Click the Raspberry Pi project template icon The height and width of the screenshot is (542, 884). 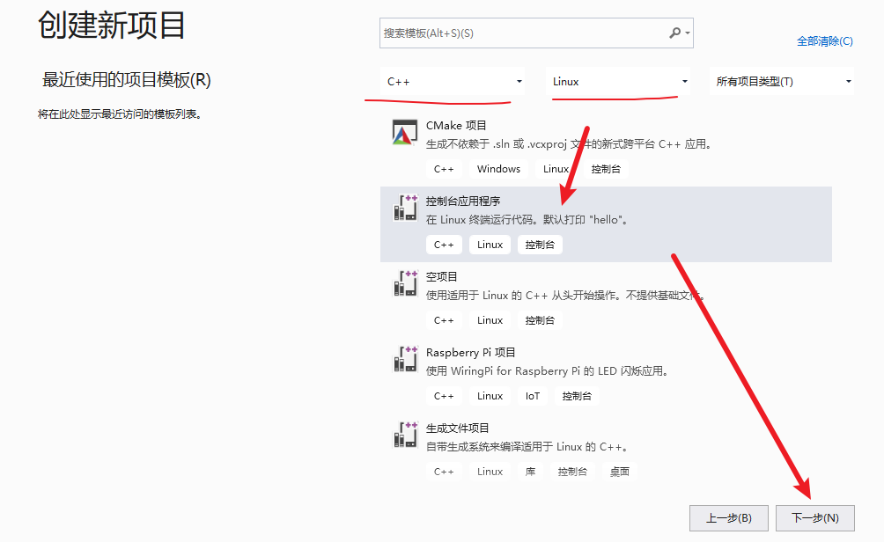405,359
